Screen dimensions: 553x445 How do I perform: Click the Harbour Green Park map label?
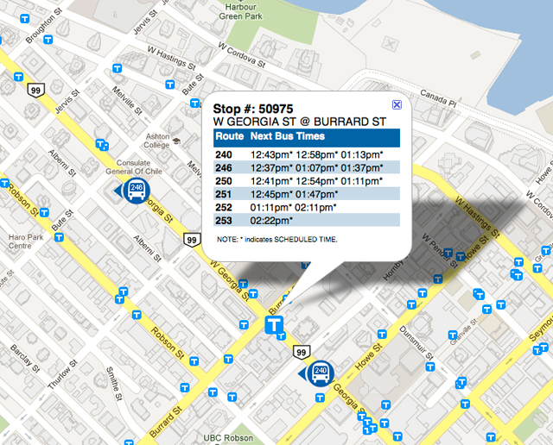[x=241, y=9]
